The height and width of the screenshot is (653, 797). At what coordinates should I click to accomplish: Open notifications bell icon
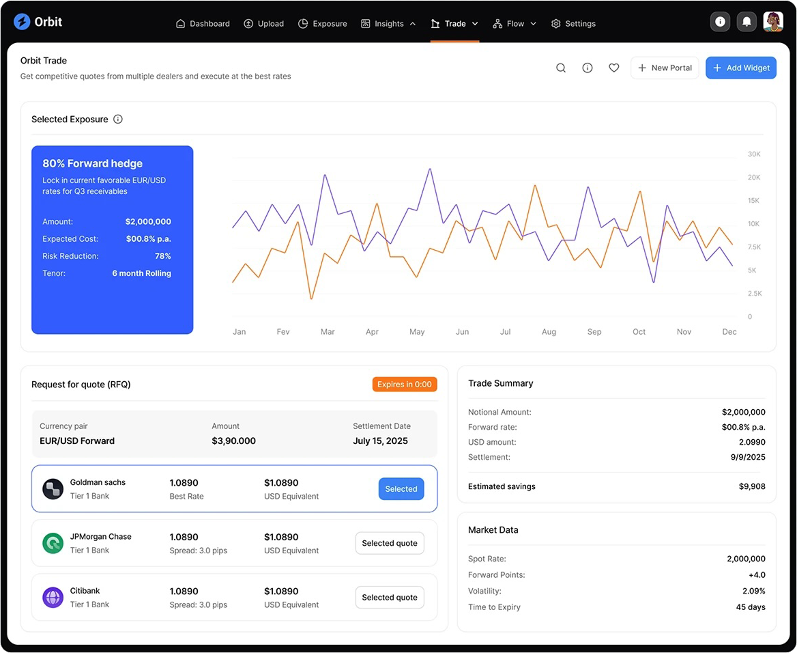click(x=747, y=22)
